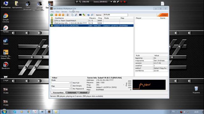Open the 12.jpg file on desktop
204x114 pixels.
tap(6, 91)
